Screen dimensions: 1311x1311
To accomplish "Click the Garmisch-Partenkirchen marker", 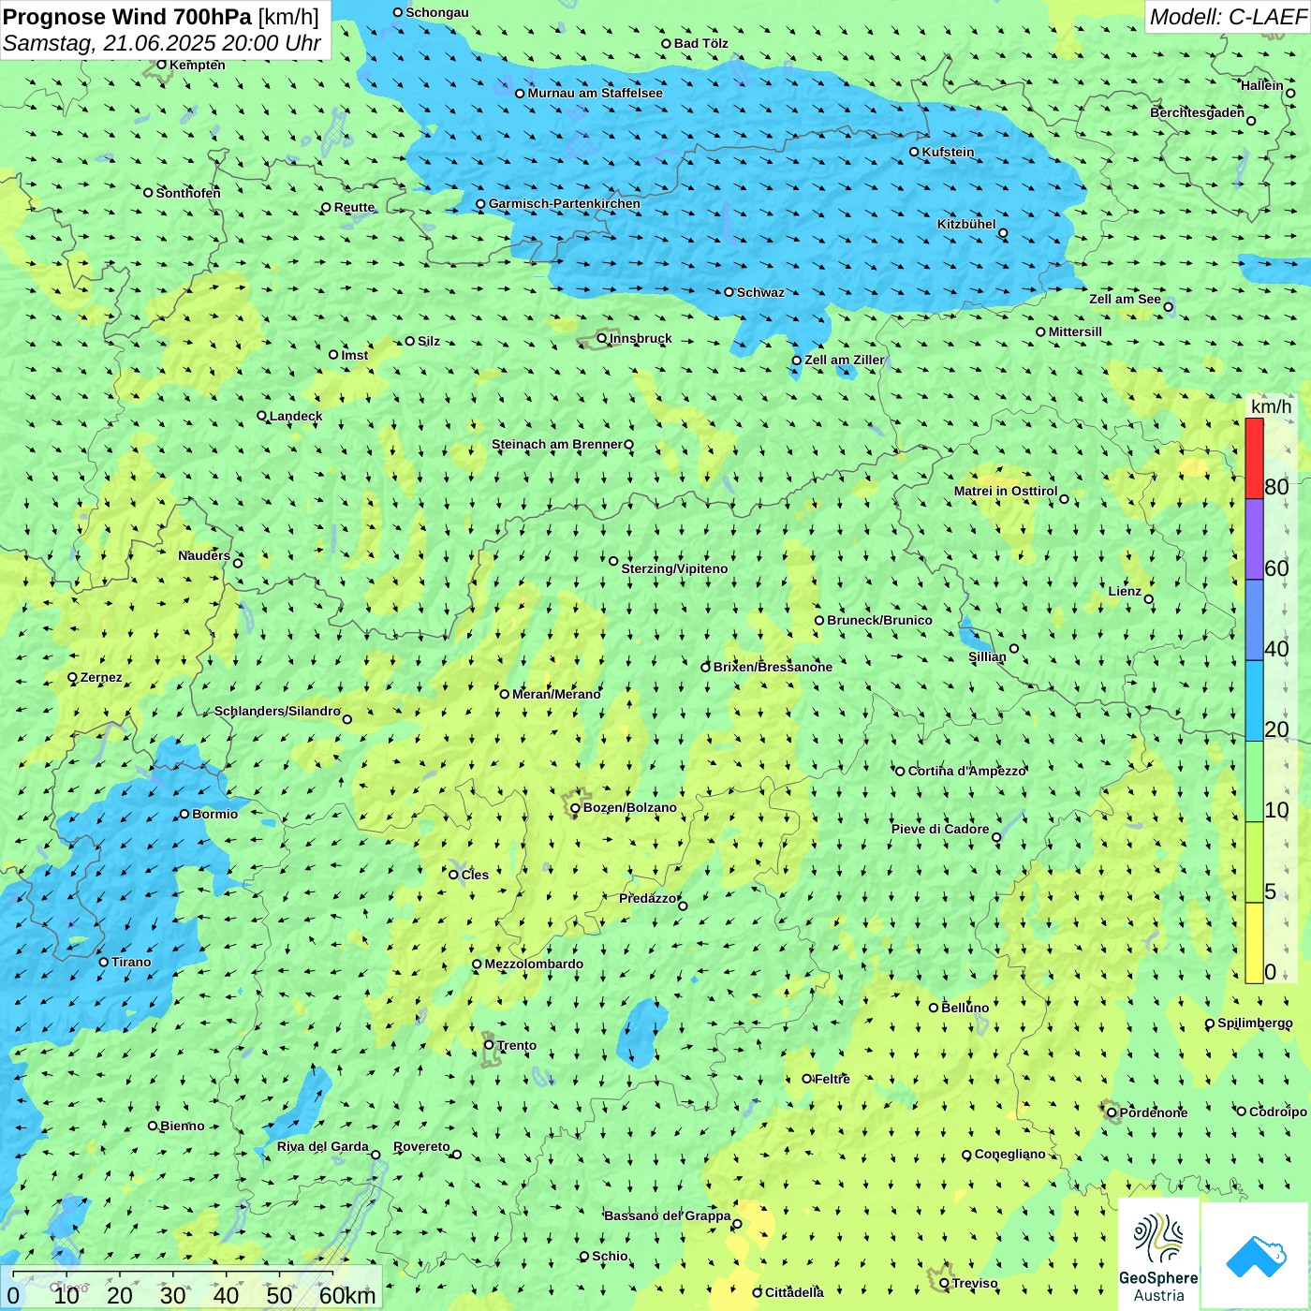I will point(480,204).
